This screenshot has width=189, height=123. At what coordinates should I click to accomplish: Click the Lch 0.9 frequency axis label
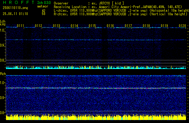pyautogui.click(x=2, y=45)
